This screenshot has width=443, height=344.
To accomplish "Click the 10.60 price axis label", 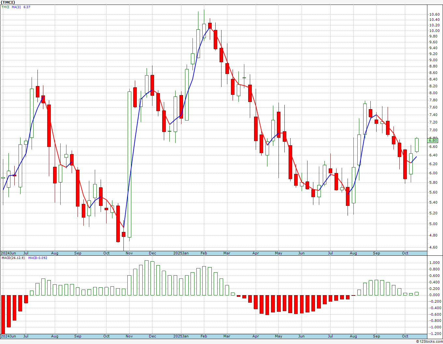I will [x=434, y=14].
